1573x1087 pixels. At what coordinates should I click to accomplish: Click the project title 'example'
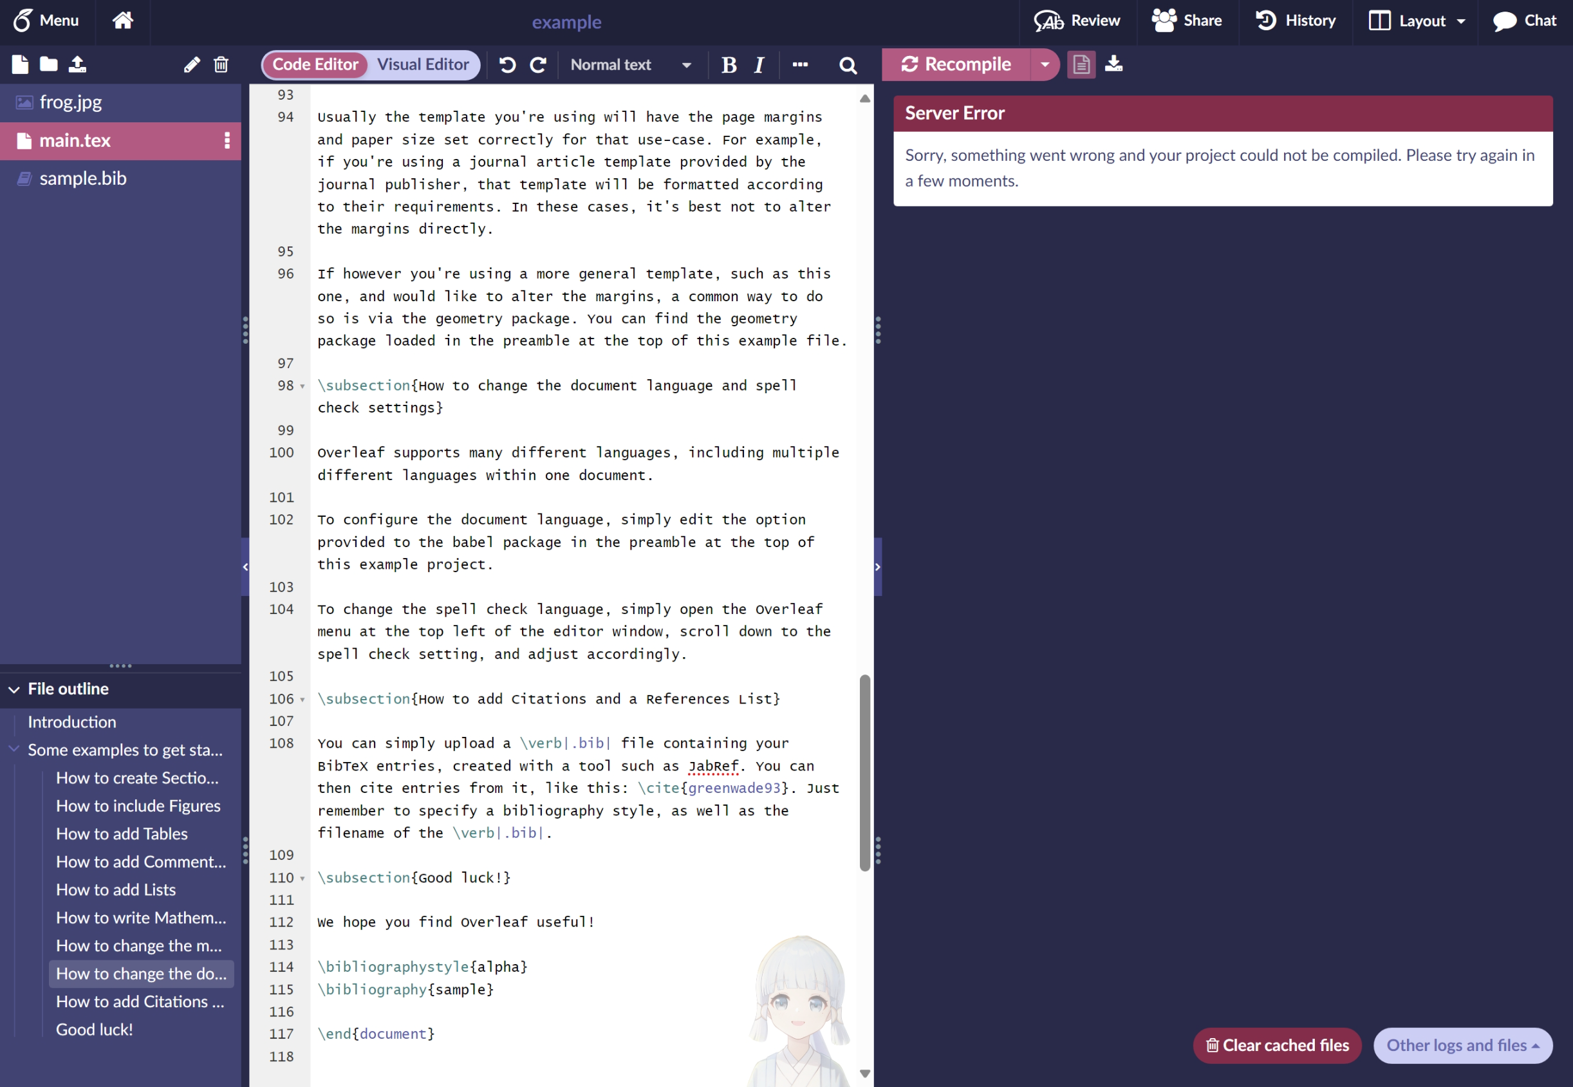(566, 22)
